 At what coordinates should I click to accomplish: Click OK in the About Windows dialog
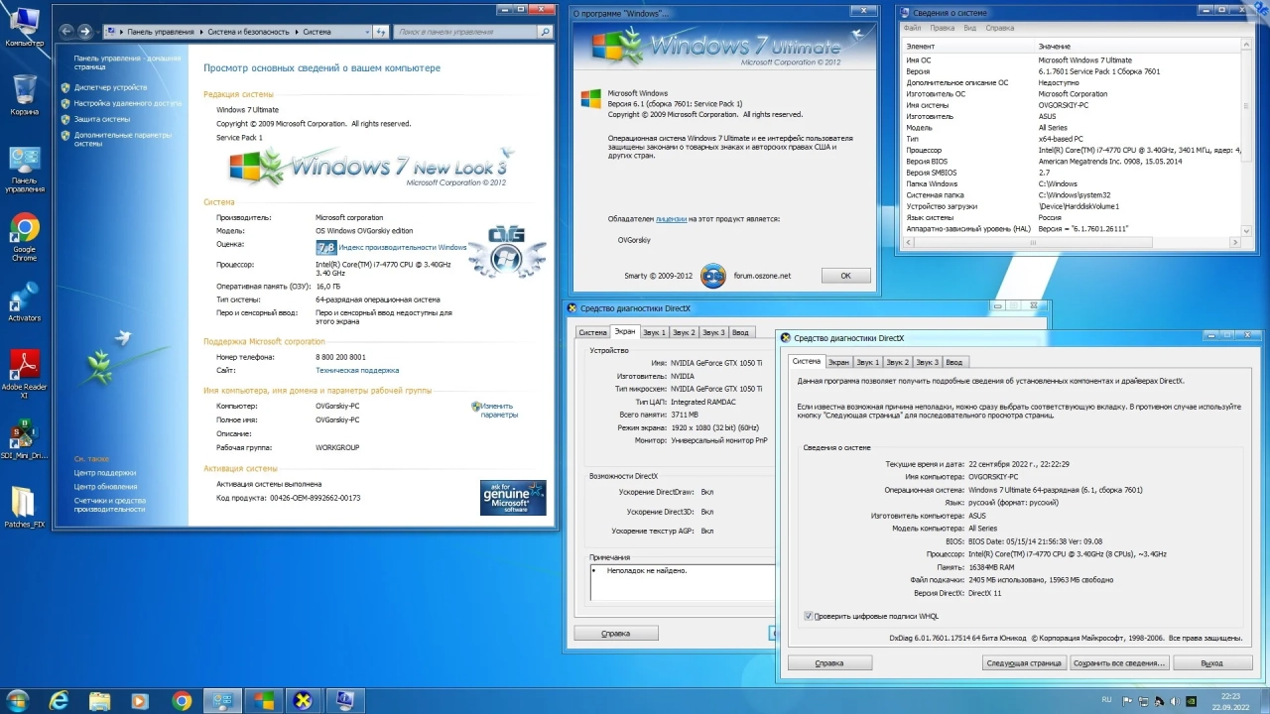click(845, 276)
